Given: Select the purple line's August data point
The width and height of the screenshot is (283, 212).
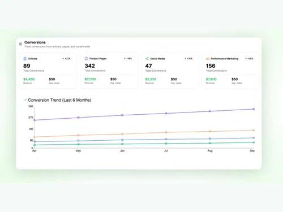Looking at the screenshot, I should (210, 111).
